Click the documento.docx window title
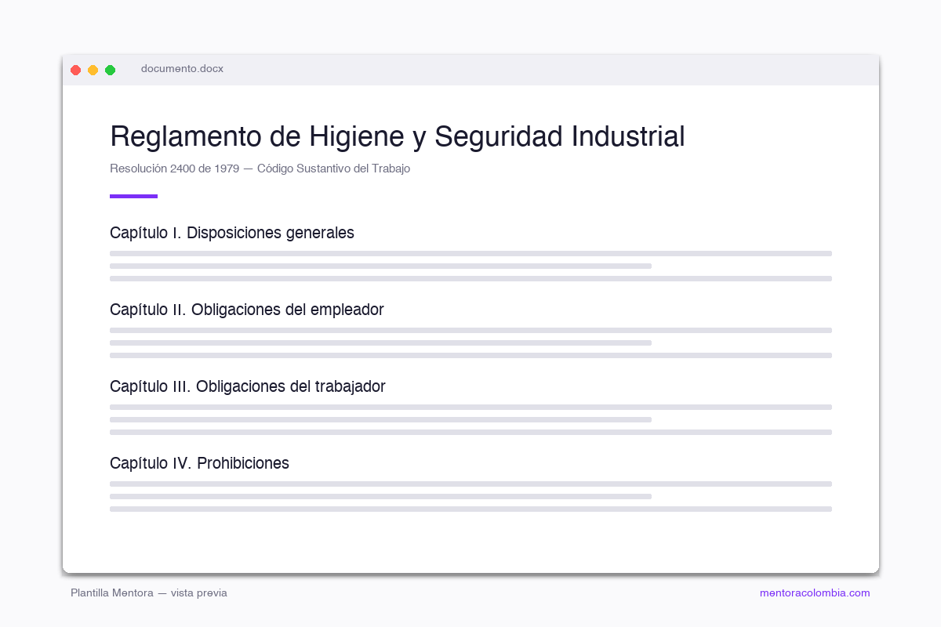Screen dimensions: 941x627 coord(182,69)
